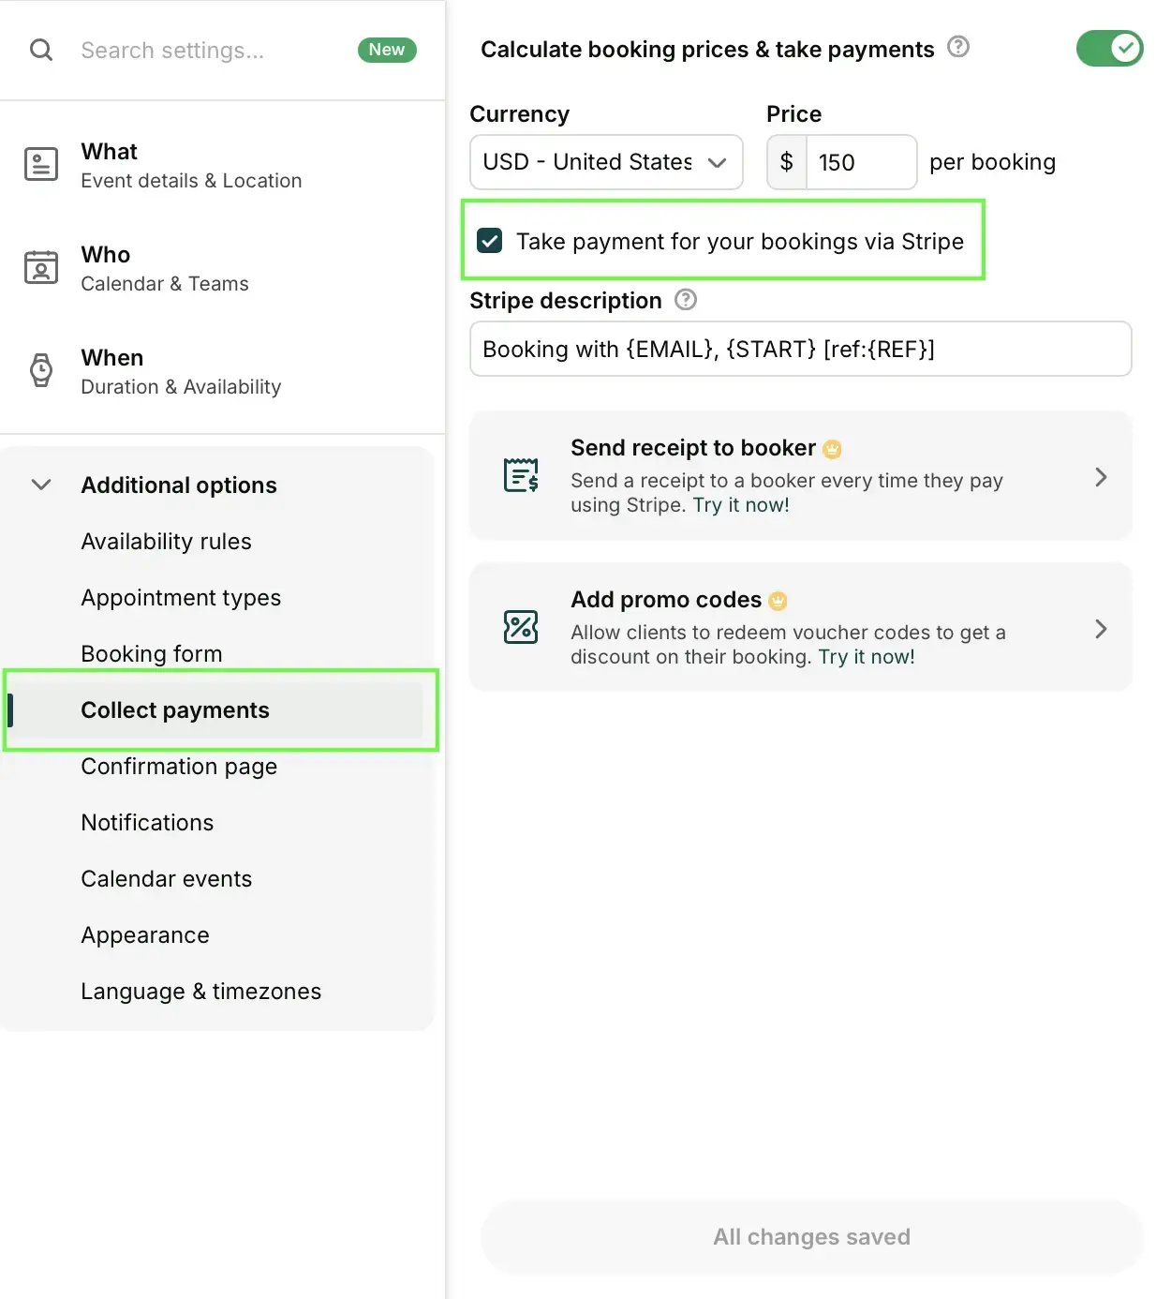Image resolution: width=1171 pixels, height=1299 pixels.
Task: Click the dollar sign prefix in Price field
Action: [x=787, y=162]
